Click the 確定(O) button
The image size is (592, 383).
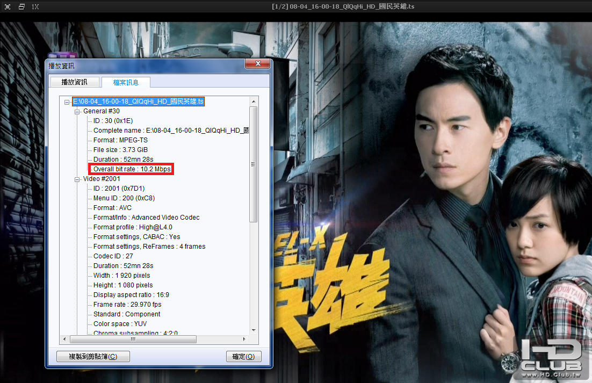(x=243, y=356)
